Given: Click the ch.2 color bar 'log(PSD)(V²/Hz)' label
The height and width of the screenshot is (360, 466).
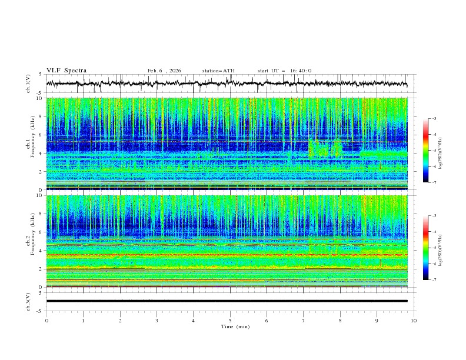Looking at the screenshot, I should click(441, 251).
